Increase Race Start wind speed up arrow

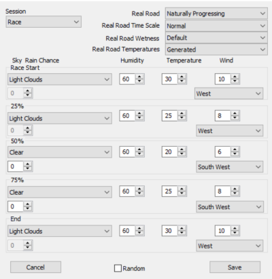coord(235,77)
